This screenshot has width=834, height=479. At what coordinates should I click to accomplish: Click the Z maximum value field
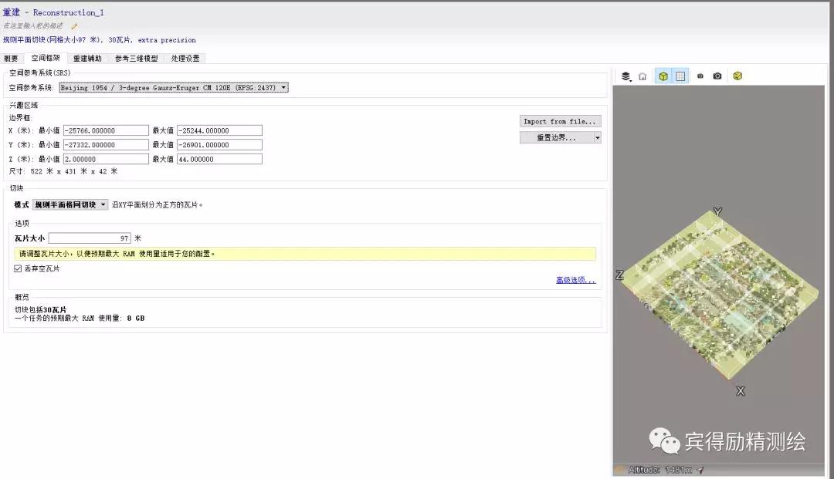[219, 159]
